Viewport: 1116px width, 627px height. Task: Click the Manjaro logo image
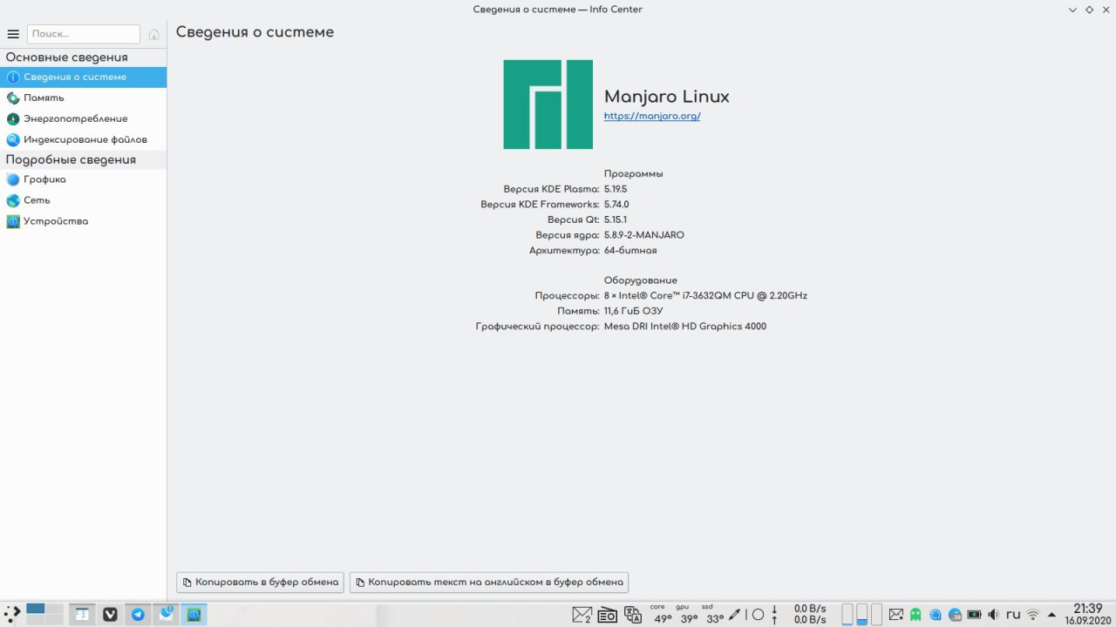click(x=548, y=104)
